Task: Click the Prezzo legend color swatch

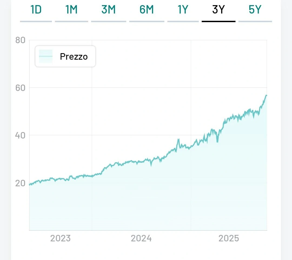Action: [45, 56]
